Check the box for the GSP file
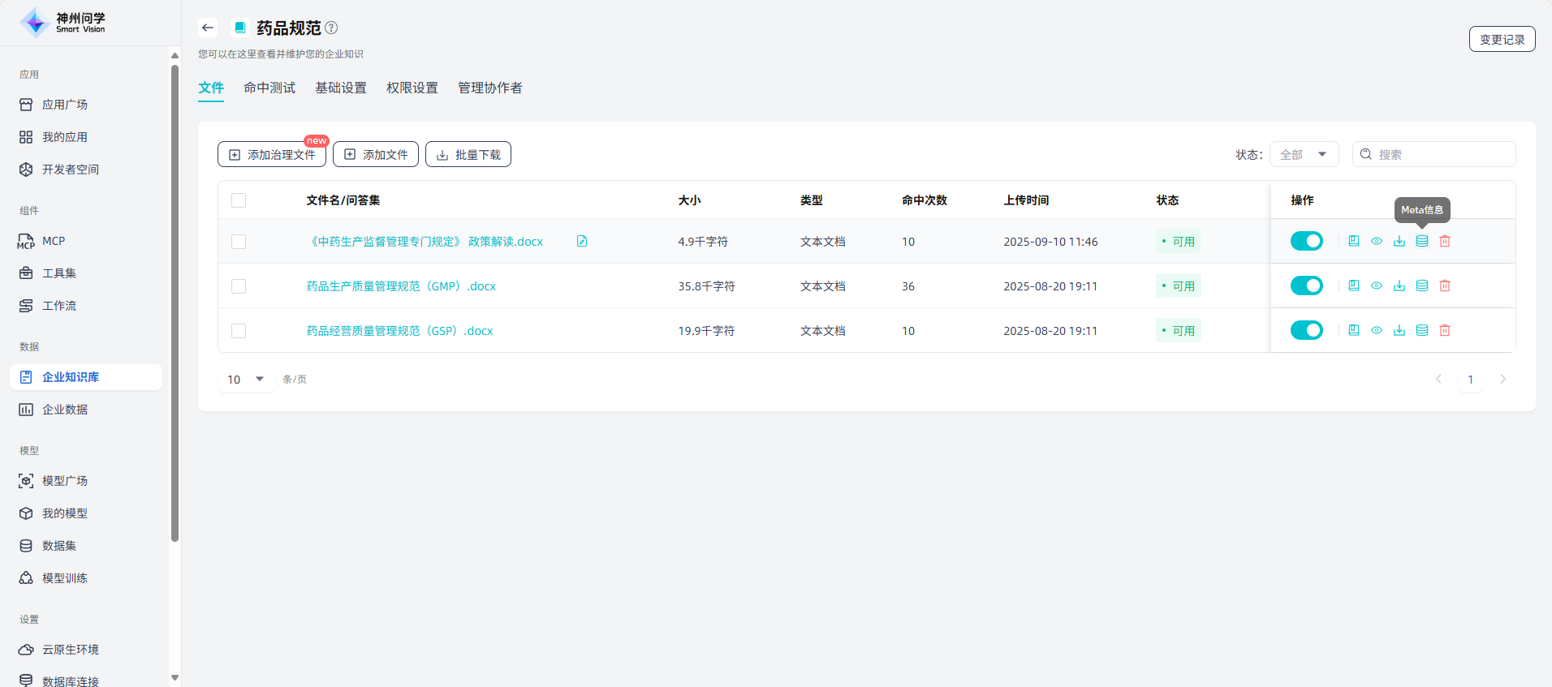Screen dimensions: 1552x687 pyautogui.click(x=239, y=331)
